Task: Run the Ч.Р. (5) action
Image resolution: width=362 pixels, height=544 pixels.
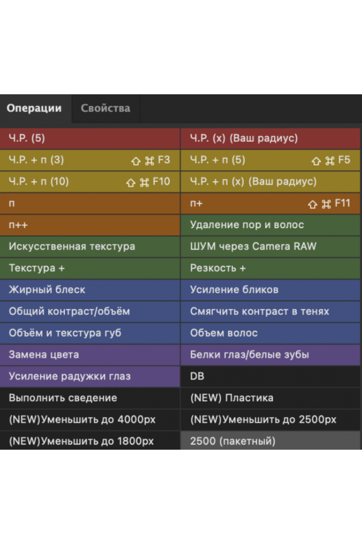Action: tap(90, 138)
